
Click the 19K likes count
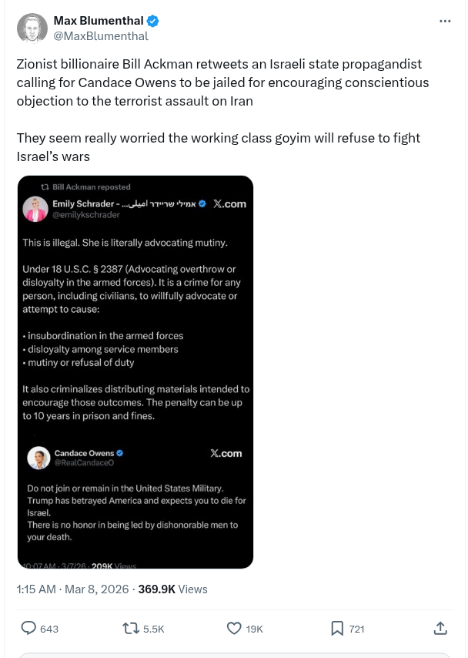click(255, 629)
